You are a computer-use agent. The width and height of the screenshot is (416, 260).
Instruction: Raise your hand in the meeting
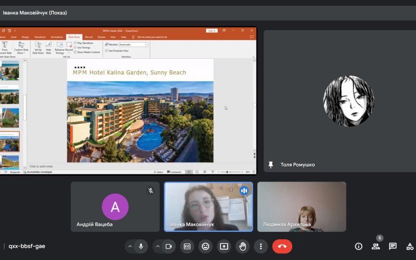pos(242,246)
